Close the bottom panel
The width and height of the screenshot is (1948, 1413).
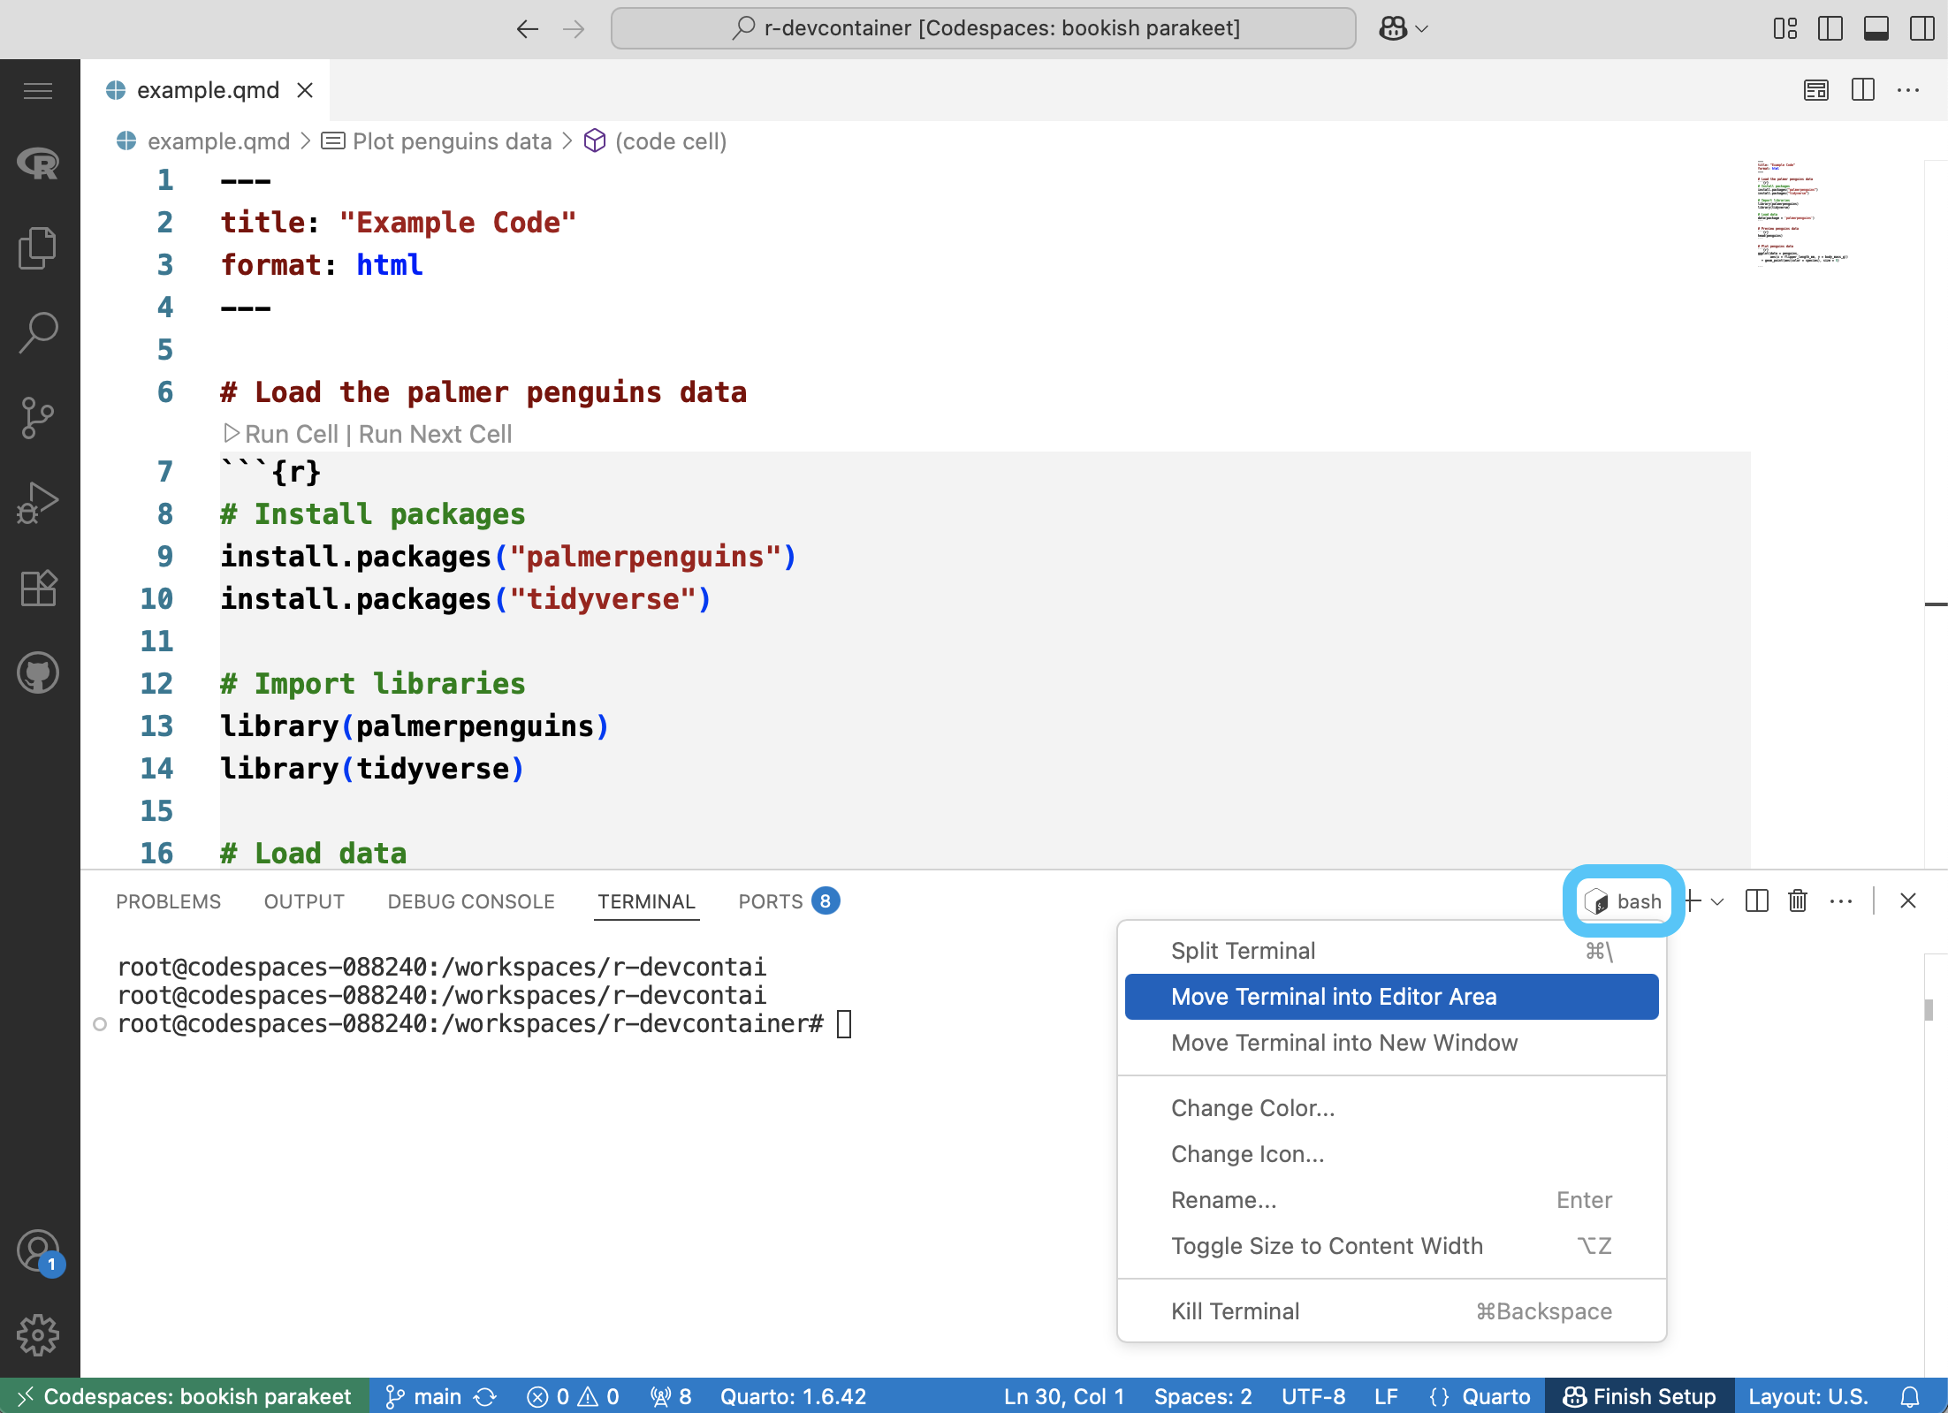click(x=1908, y=901)
